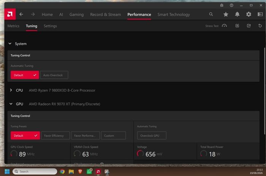Open the Gaming tab
Screen dimensions: 266x176
tap(76, 14)
